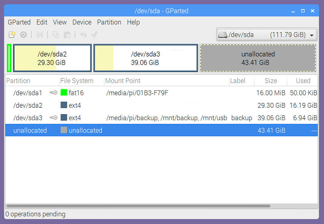This screenshot has width=324, height=224.
Task: Sort by Used column header
Action: [x=303, y=81]
